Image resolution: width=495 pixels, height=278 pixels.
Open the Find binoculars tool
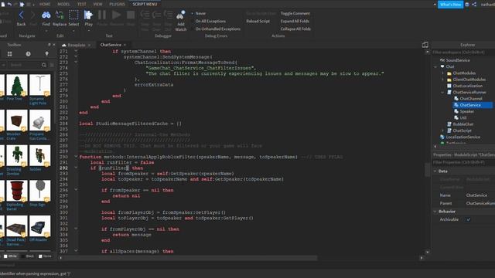[x=46, y=15]
